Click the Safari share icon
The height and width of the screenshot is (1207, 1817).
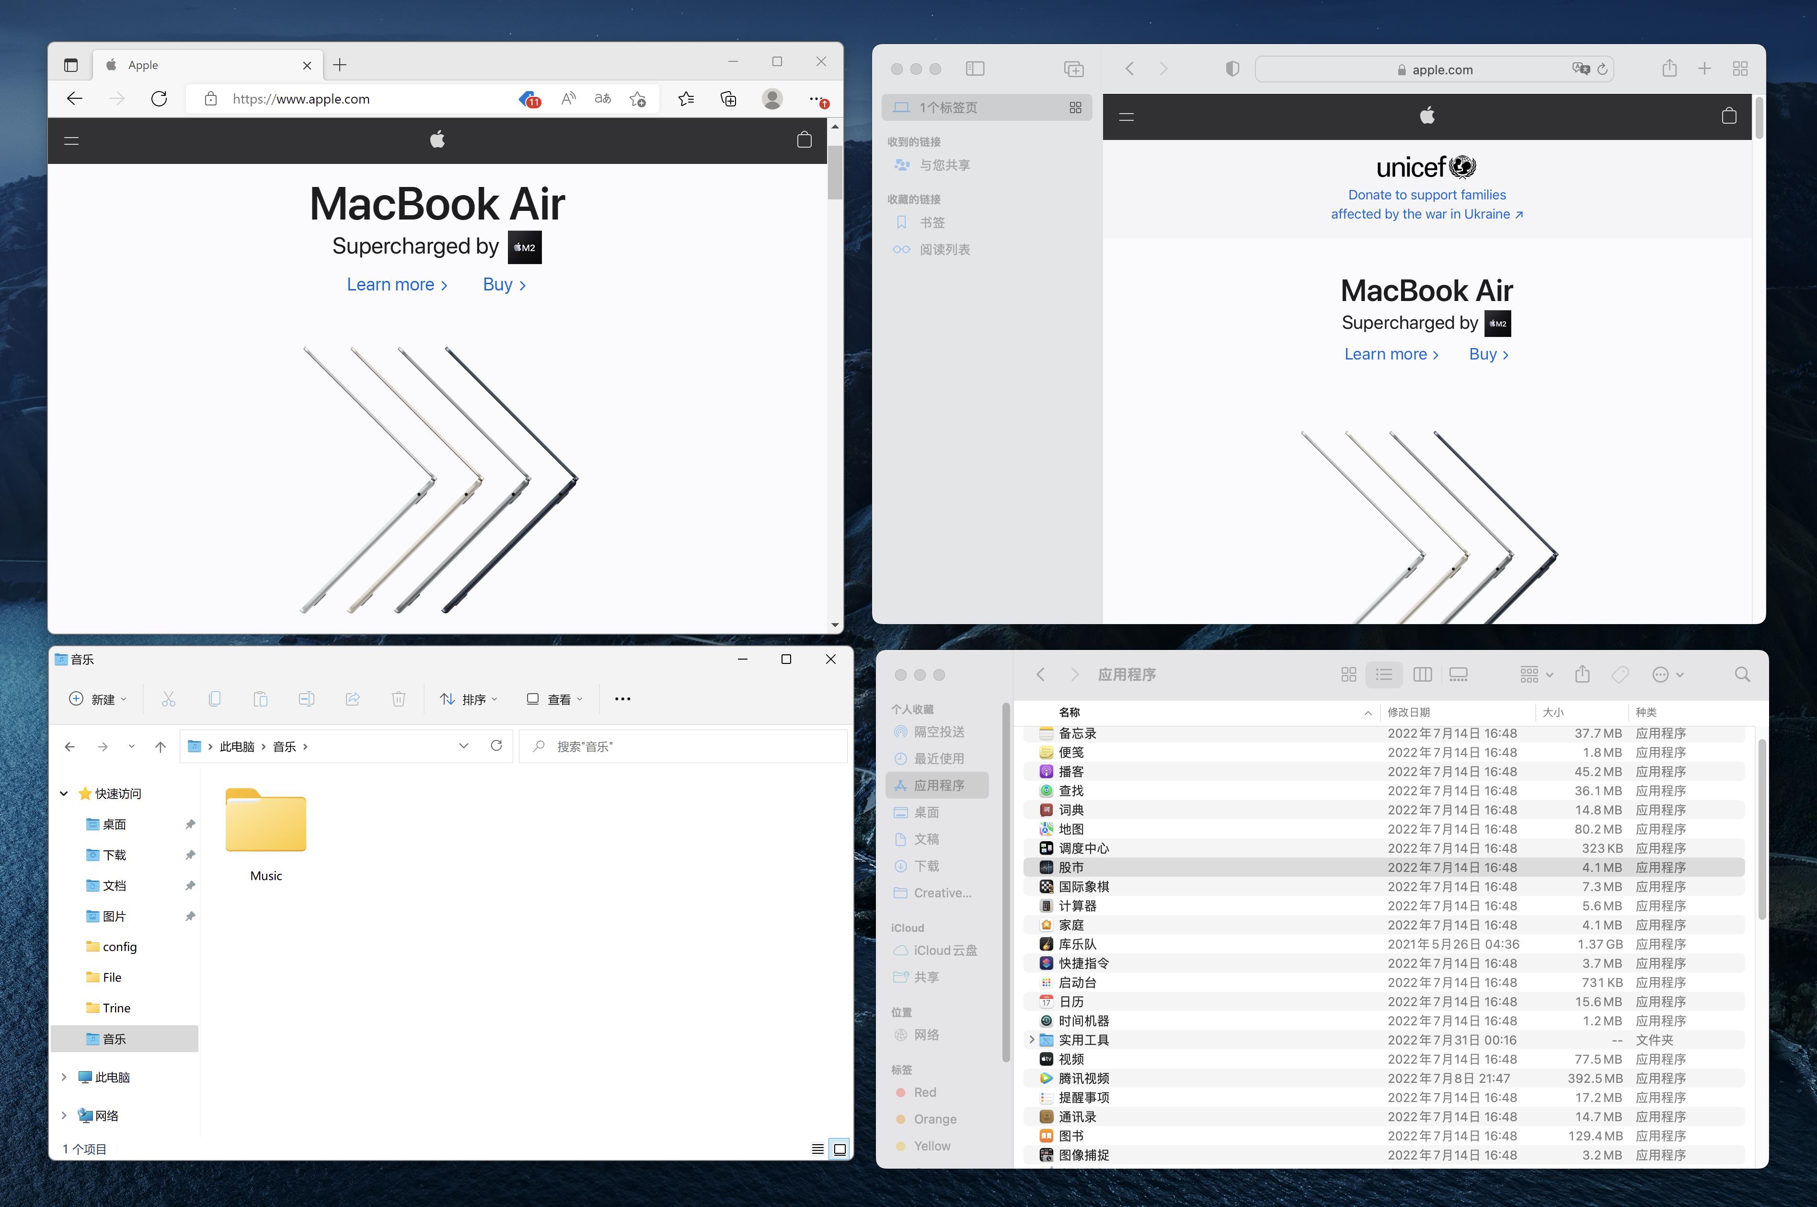1670,69
